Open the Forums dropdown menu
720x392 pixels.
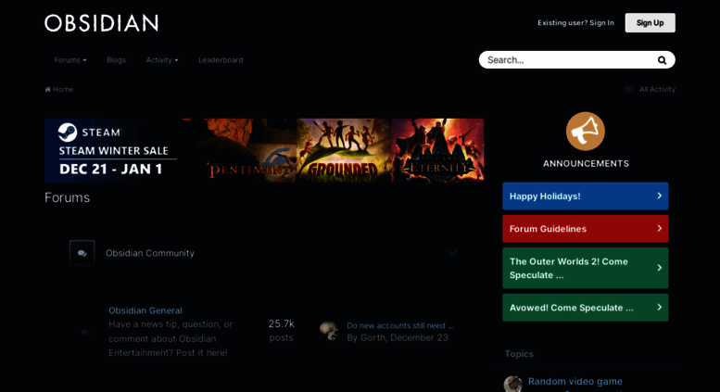pos(70,60)
